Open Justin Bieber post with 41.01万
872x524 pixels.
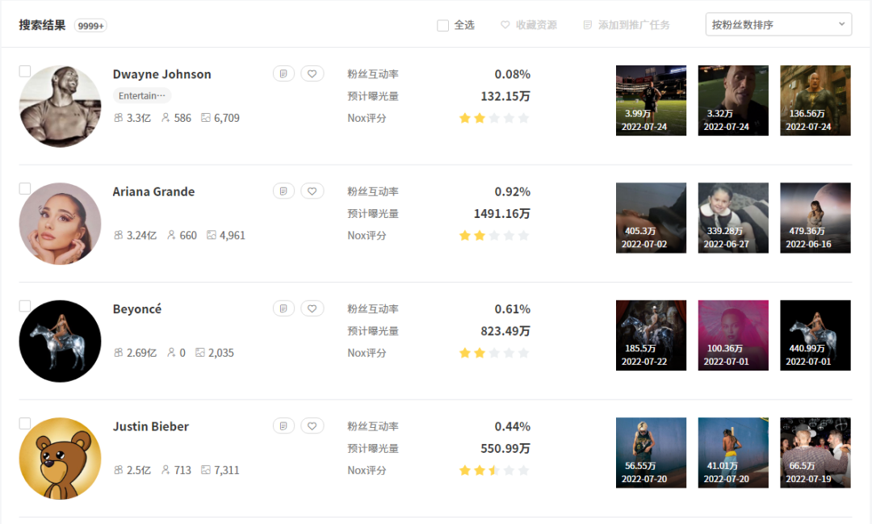(x=733, y=452)
